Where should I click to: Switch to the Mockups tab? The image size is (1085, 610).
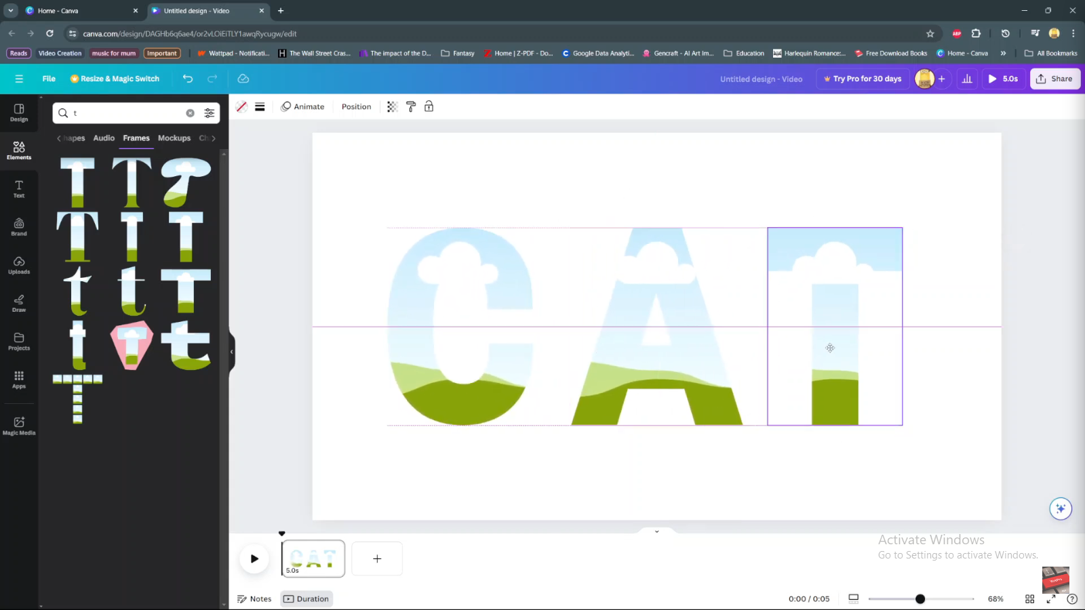[174, 138]
